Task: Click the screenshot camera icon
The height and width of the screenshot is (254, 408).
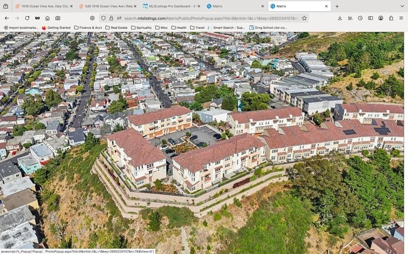Action: tap(57, 18)
